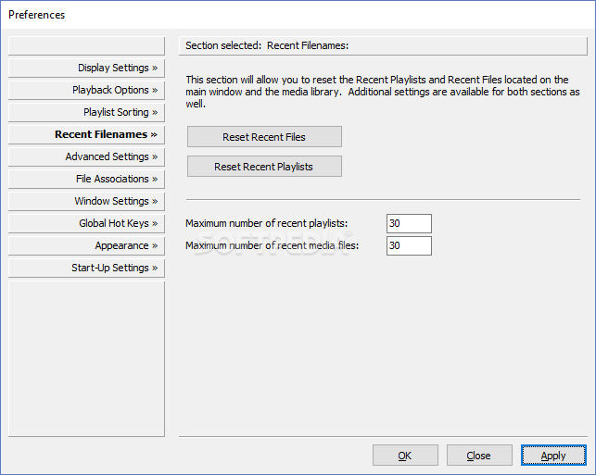Show the Global Hot Keys section
Image resolution: width=596 pixels, height=475 pixels.
86,223
